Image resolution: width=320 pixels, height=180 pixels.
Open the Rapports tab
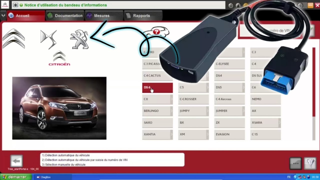pyautogui.click(x=143, y=15)
